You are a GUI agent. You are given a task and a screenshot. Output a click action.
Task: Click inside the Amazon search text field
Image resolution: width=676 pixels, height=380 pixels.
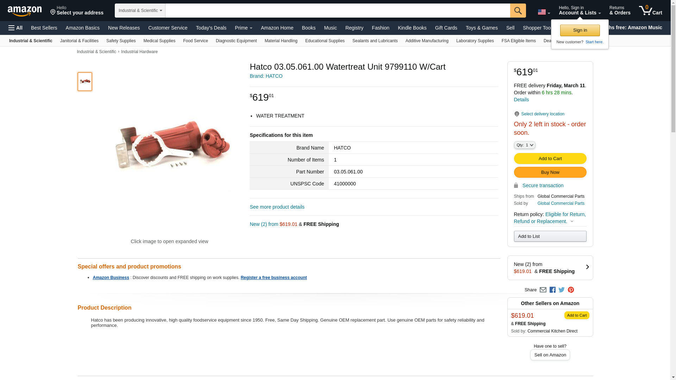[338, 11]
